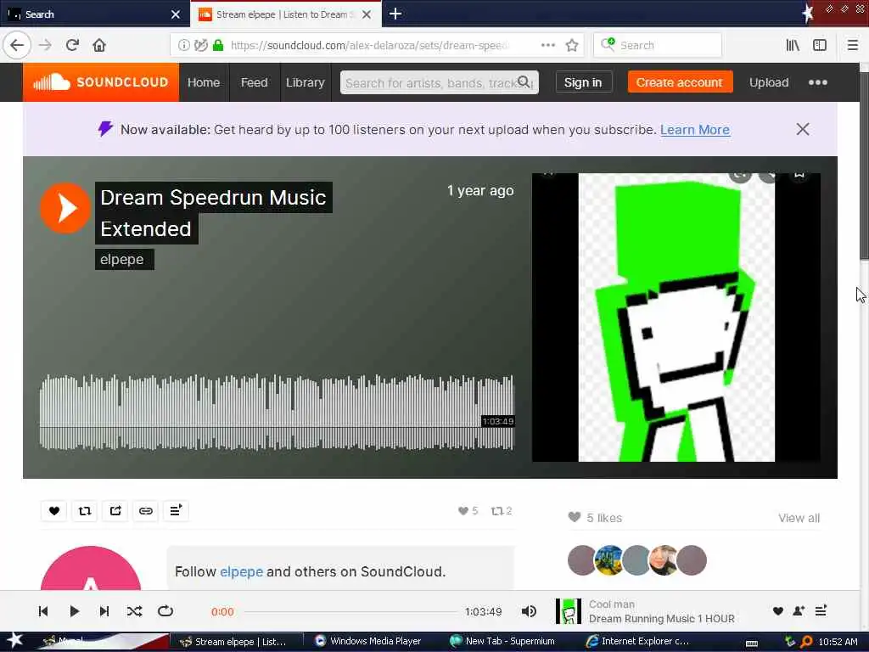Image resolution: width=869 pixels, height=652 pixels.
Task: Click View all likes link
Action: 799,518
